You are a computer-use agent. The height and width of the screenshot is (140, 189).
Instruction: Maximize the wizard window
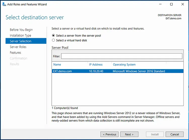171,4
